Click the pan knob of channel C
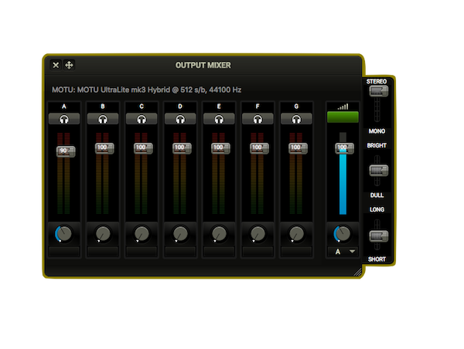Viewport: 464px width, 349px height. 142,234
